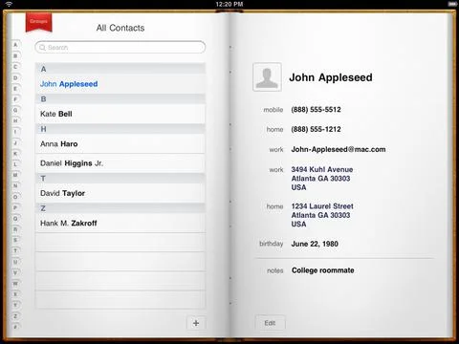This screenshot has width=459, height=344.
Task: Tap index tab letter M
Action: tap(15, 175)
